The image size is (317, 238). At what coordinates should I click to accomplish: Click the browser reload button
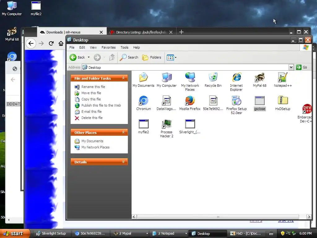click(x=51, y=43)
